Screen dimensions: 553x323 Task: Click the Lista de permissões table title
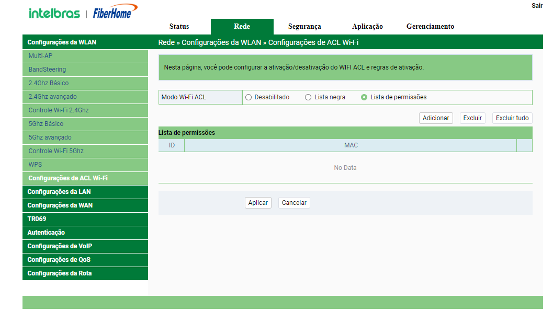(x=187, y=133)
